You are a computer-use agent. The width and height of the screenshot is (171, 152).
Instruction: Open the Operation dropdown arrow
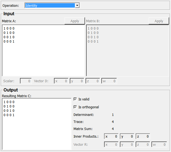tap(77, 5)
